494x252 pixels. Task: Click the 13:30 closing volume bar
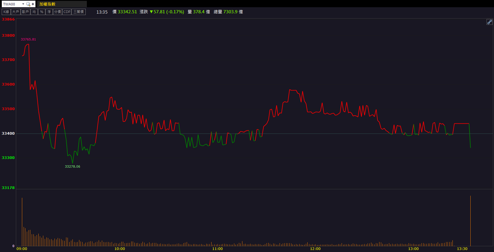[470, 221]
